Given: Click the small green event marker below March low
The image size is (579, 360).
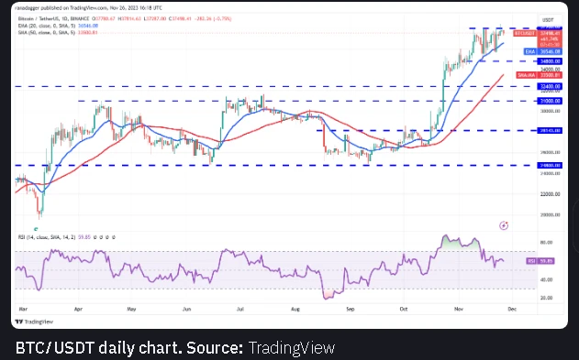Looking at the screenshot, I should (x=36, y=229).
